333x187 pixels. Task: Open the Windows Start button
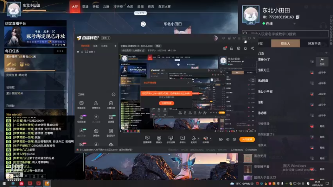pos(4,184)
